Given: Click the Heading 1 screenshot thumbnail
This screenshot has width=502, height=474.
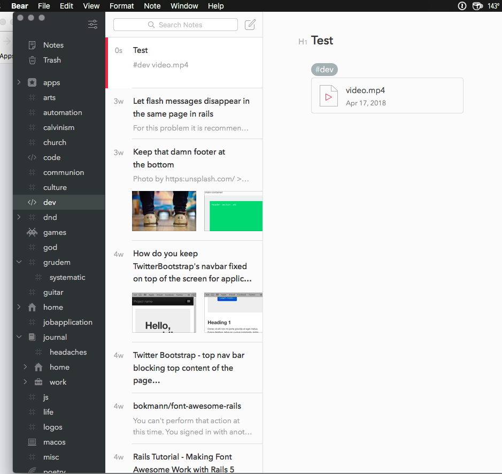Looking at the screenshot, I should click(234, 312).
